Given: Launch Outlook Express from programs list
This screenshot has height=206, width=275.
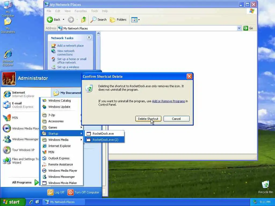Looking at the screenshot, I should click(x=61, y=158).
